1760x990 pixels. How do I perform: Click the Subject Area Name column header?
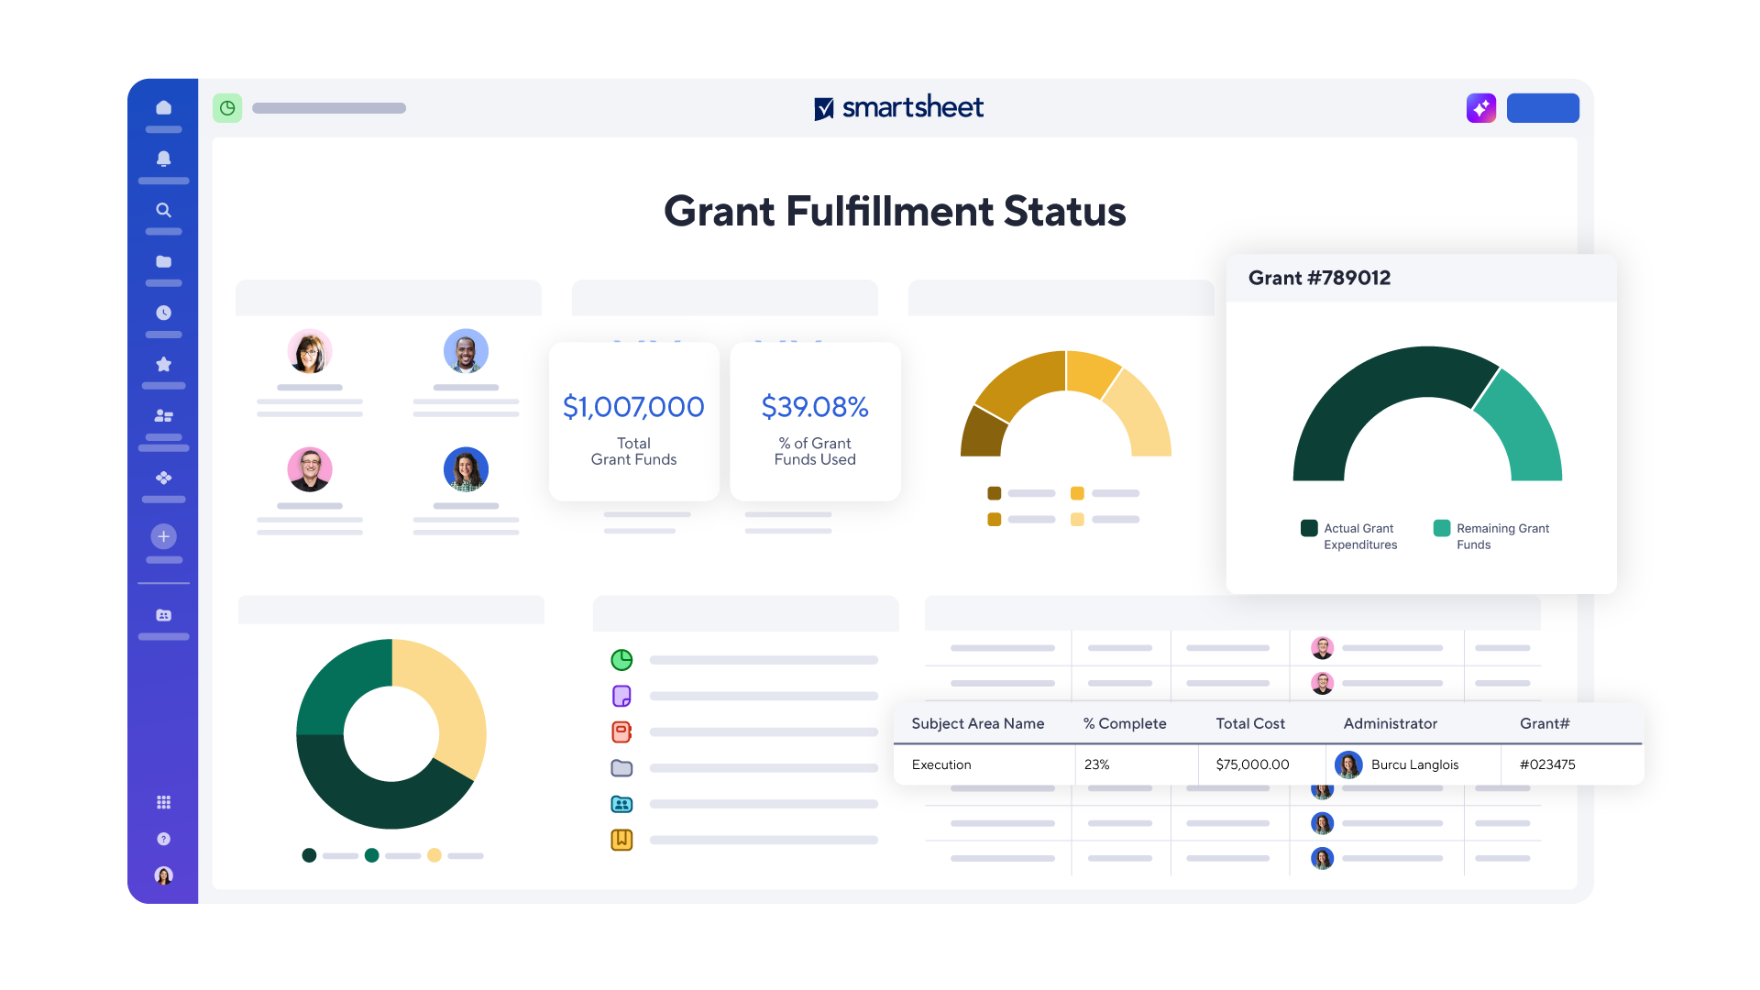tap(977, 723)
